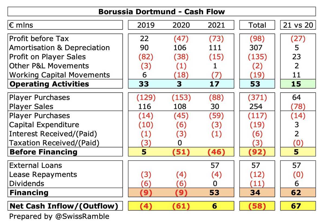325x222 pixels.
Task: Select the 2021 value (59)
Action: (x=216, y=116)
